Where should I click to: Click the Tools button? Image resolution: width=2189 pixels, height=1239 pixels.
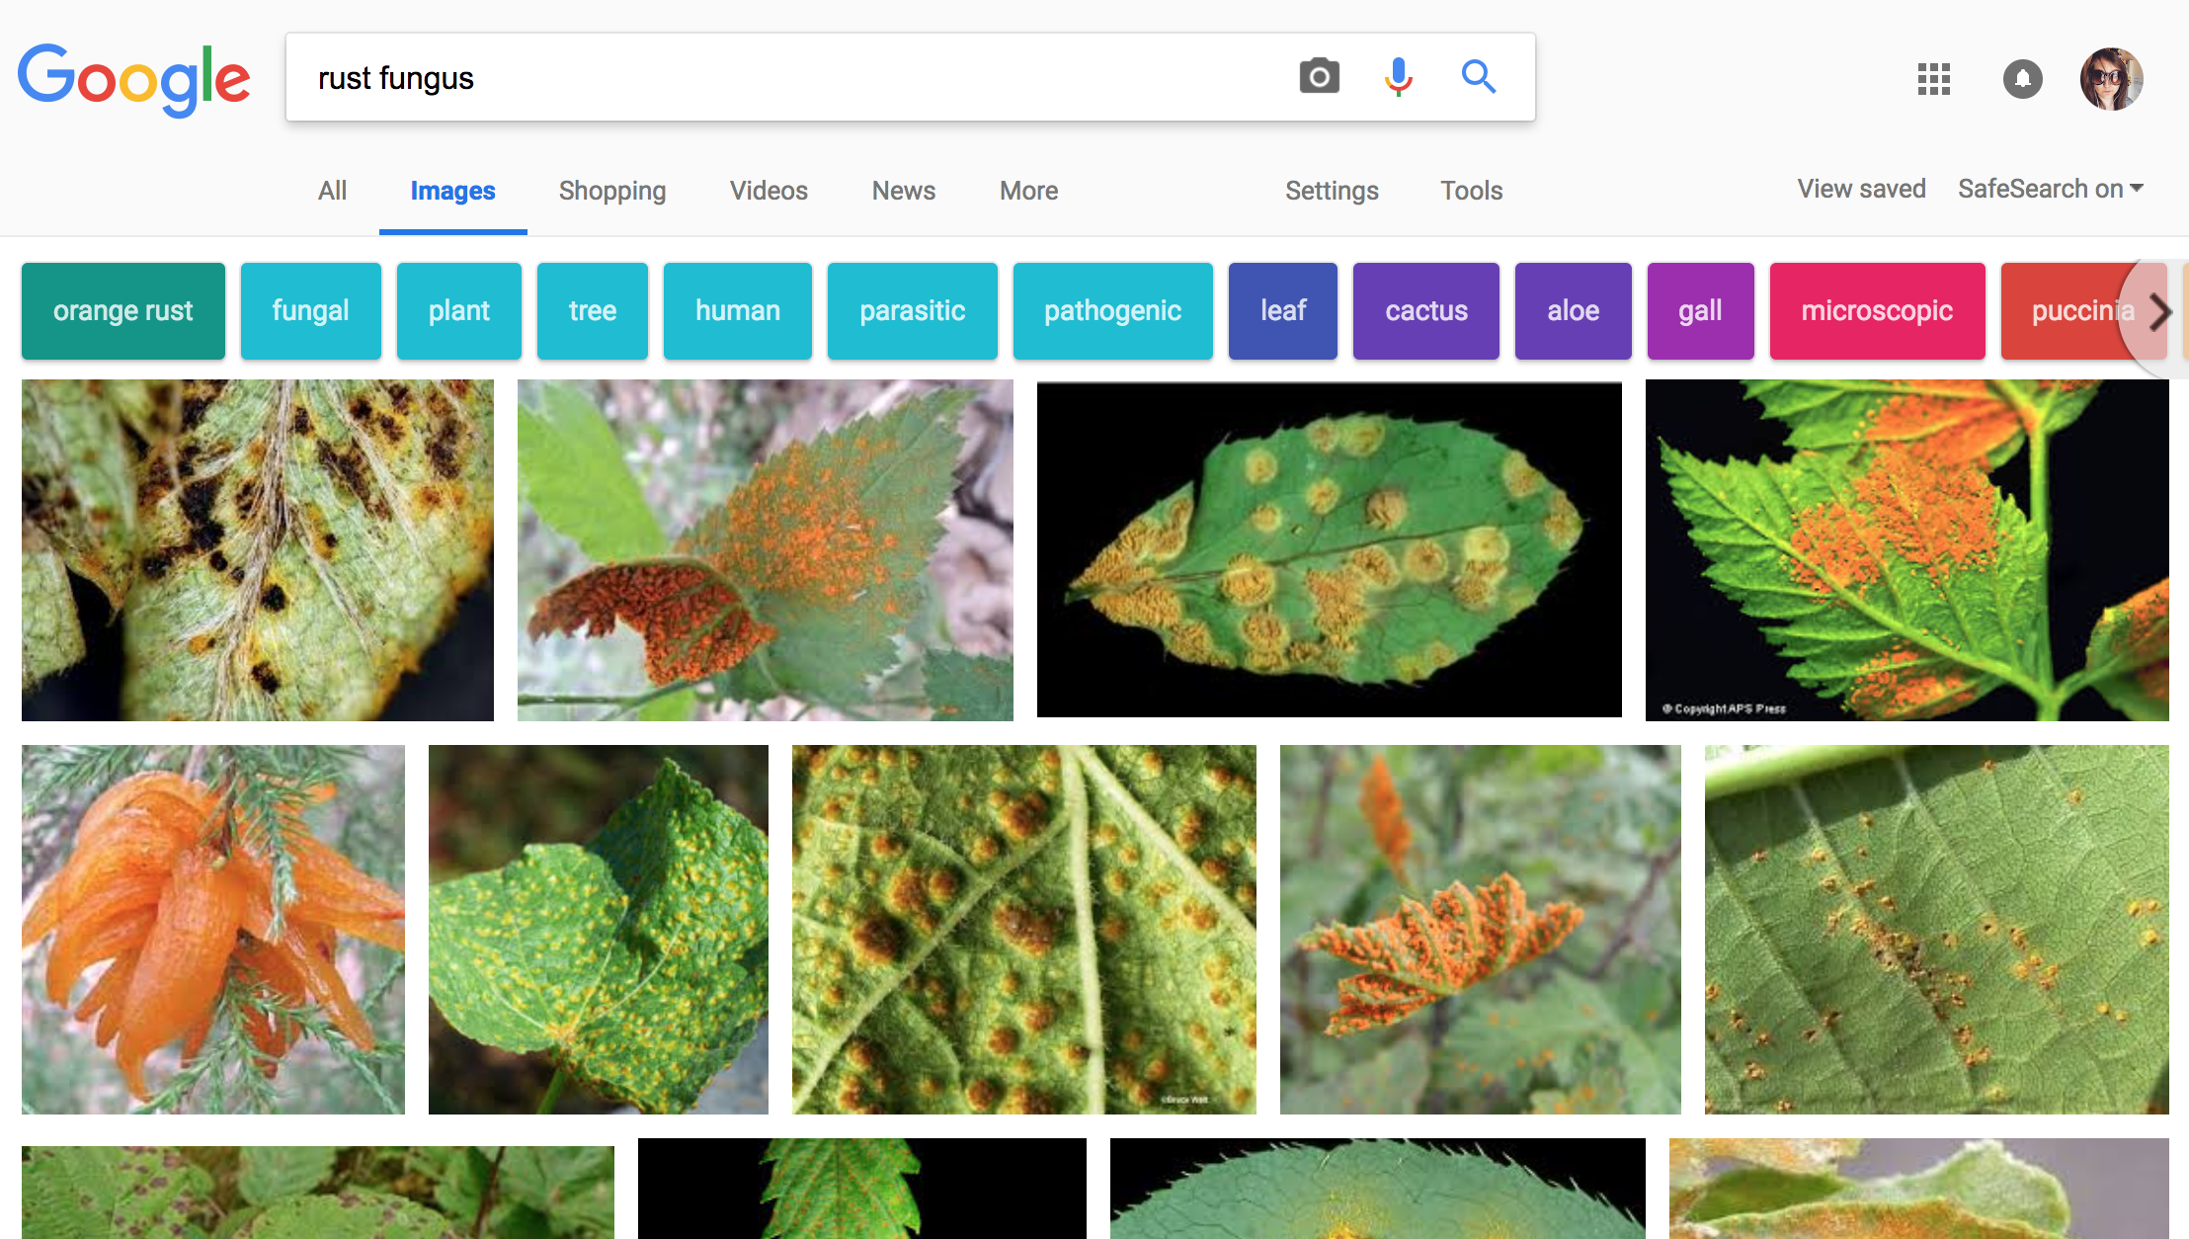point(1471,191)
